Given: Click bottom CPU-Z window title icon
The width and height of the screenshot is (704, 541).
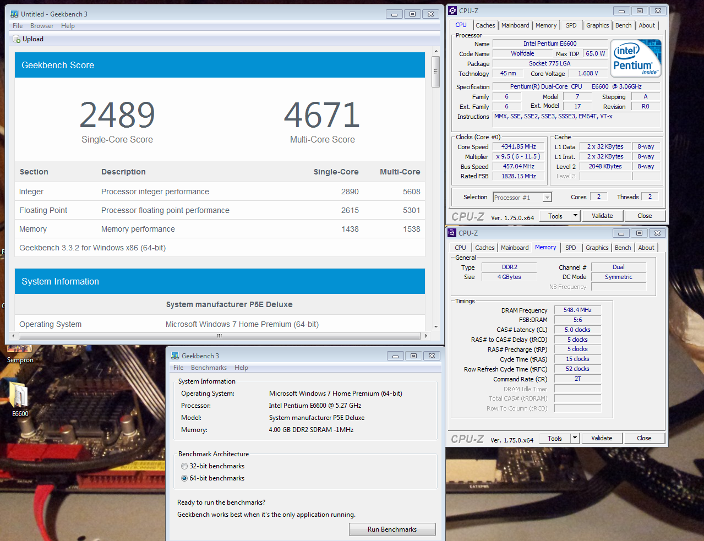Looking at the screenshot, I should [452, 233].
